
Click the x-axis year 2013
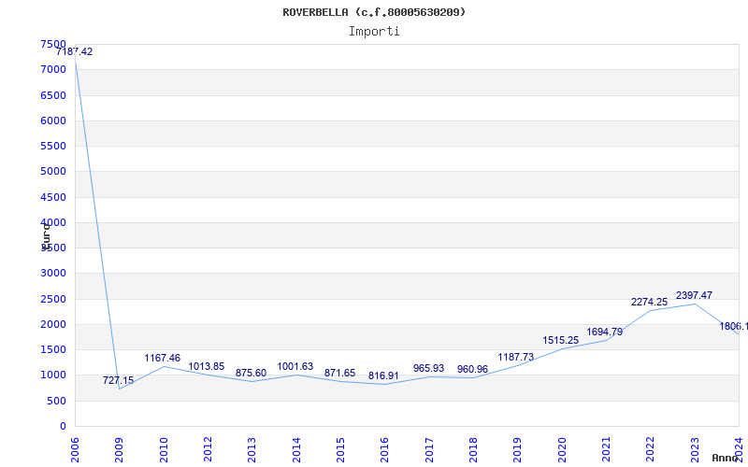252,450
